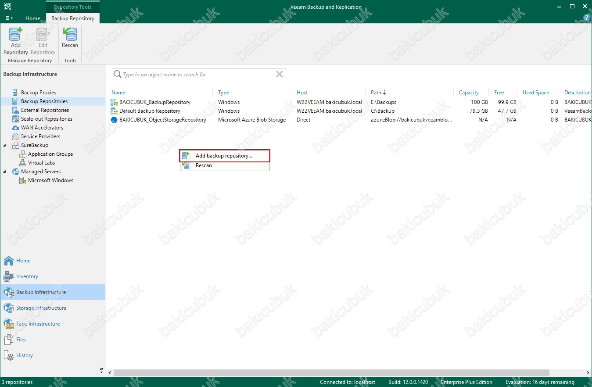Clear the search field with X
Screen dimensions: 592x387
(280, 75)
